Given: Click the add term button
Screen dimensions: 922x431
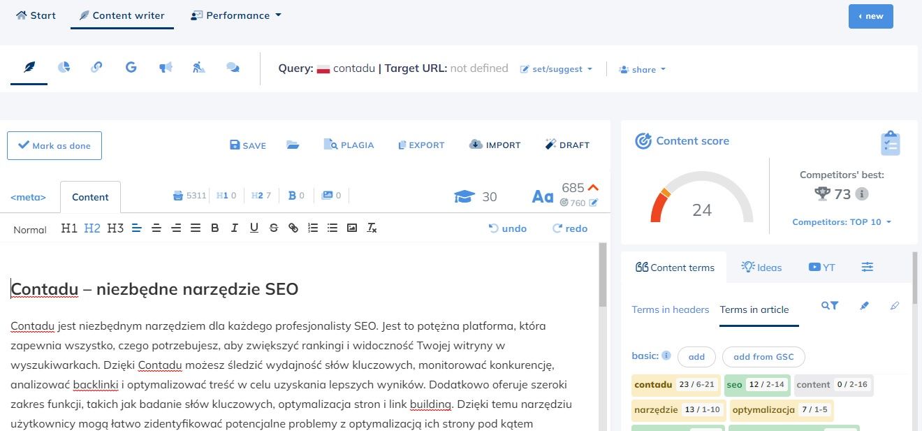Looking at the screenshot, I should [696, 356].
